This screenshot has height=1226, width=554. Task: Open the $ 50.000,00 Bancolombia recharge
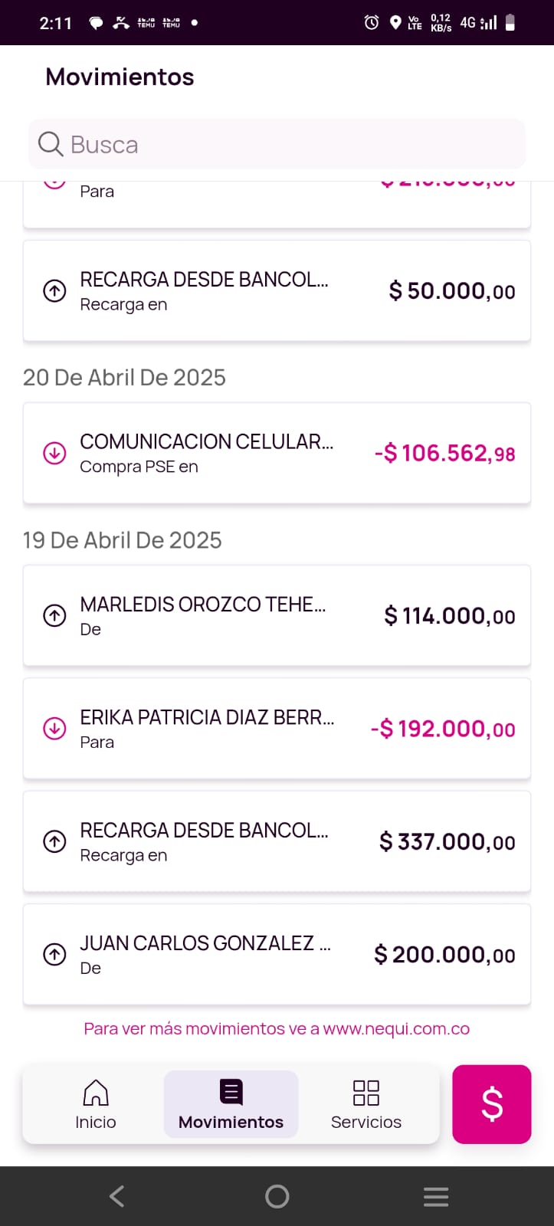(277, 291)
